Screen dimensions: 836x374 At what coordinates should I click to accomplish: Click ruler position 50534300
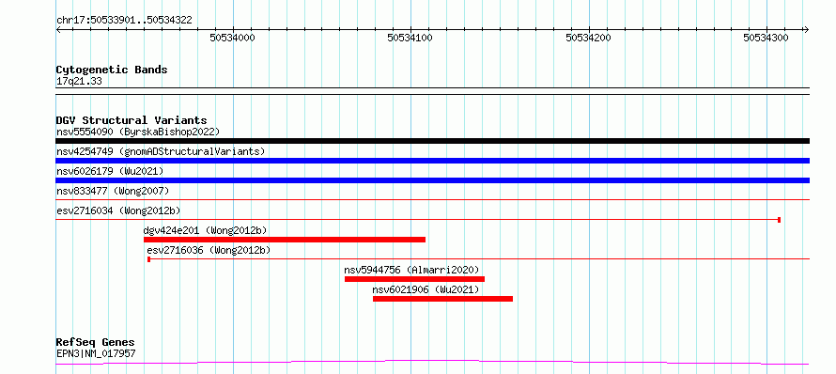coord(766,38)
